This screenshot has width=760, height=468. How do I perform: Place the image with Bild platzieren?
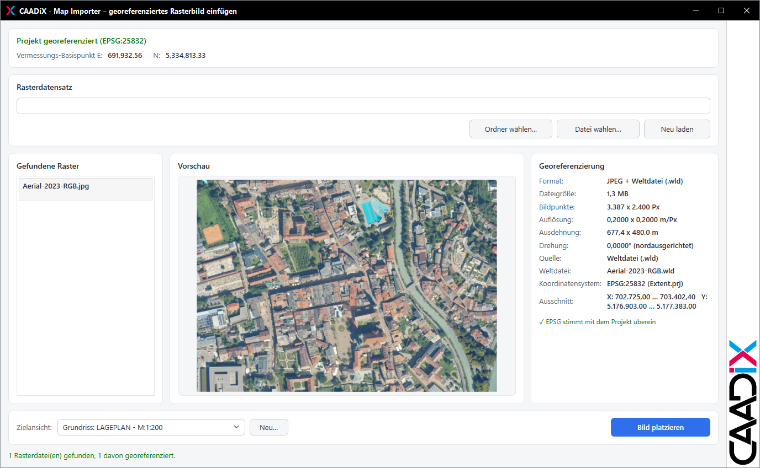[x=660, y=427]
